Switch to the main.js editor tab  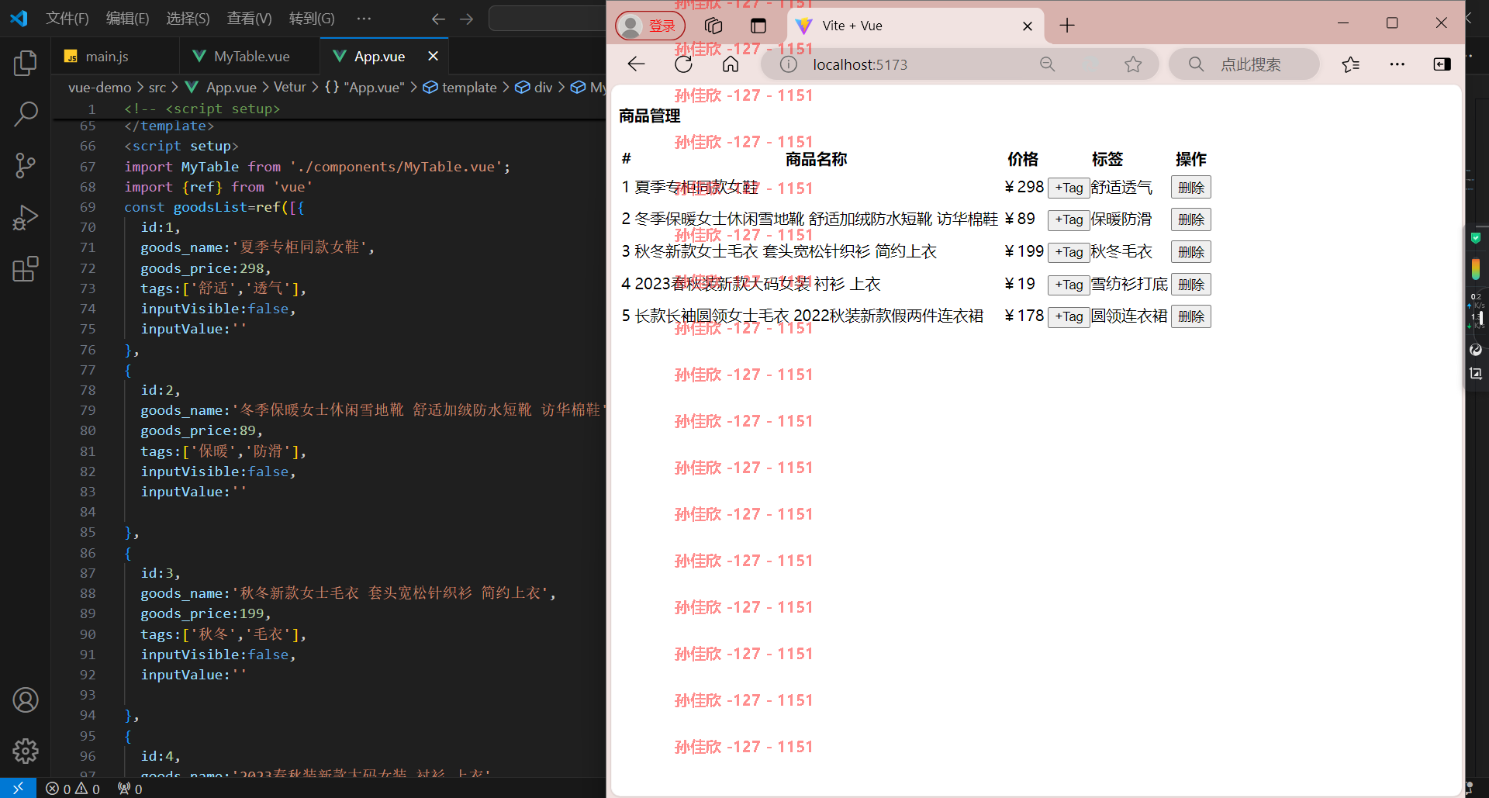point(106,56)
